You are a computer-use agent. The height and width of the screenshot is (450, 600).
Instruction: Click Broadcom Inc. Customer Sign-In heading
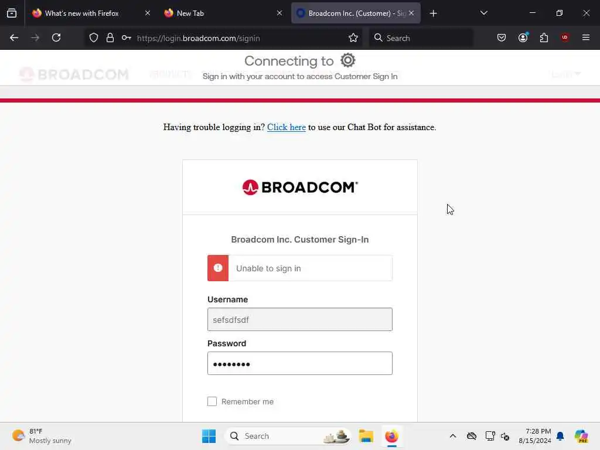click(x=300, y=240)
